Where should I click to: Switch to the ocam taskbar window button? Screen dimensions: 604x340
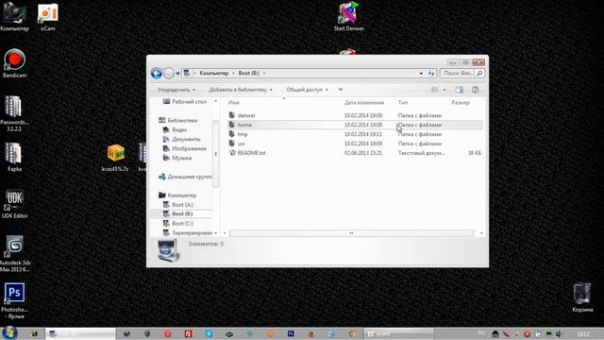point(399,333)
